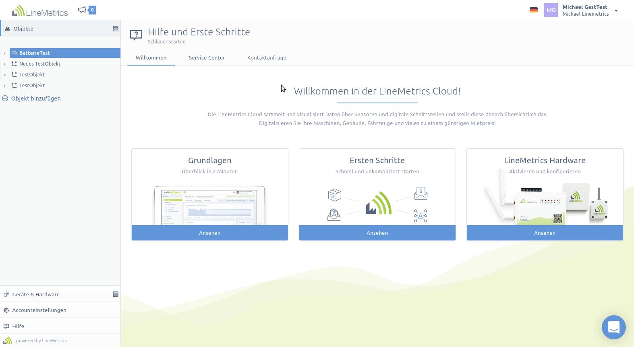
Task: Click the notification count badge showing 0
Action: click(92, 10)
